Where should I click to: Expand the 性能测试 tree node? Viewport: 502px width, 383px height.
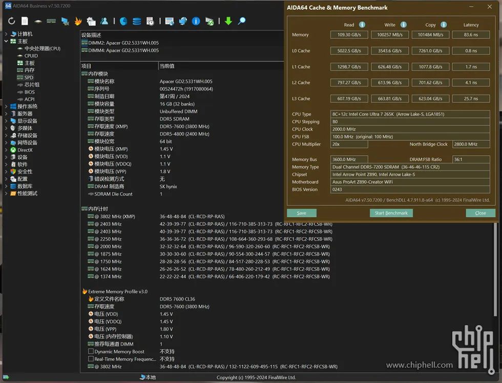point(6,193)
